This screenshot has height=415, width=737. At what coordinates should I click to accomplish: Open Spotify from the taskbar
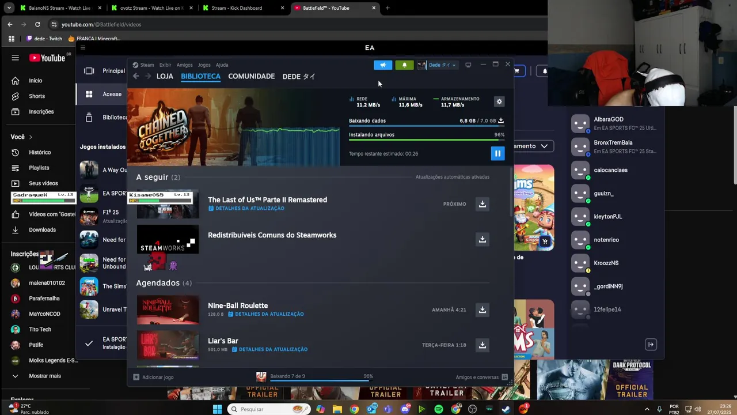(439, 409)
